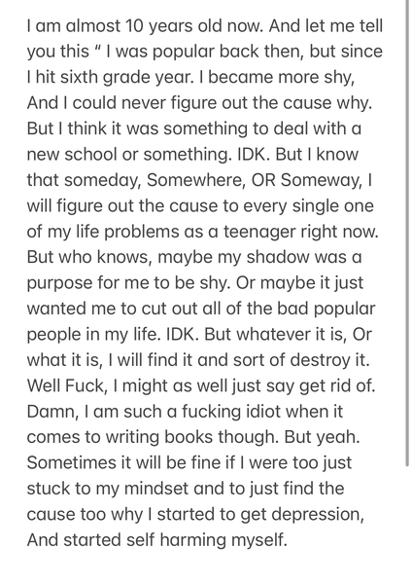Click the phrase "sixth grade year"

125,78
